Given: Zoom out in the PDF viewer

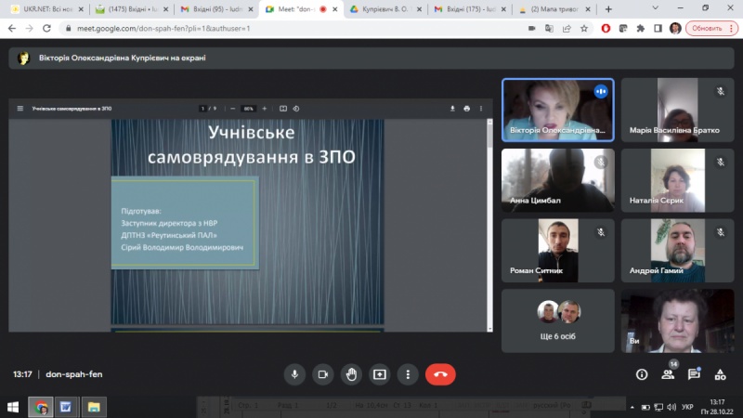Looking at the screenshot, I should [233, 109].
